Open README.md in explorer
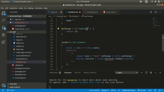164x92 pixels. [20, 75]
